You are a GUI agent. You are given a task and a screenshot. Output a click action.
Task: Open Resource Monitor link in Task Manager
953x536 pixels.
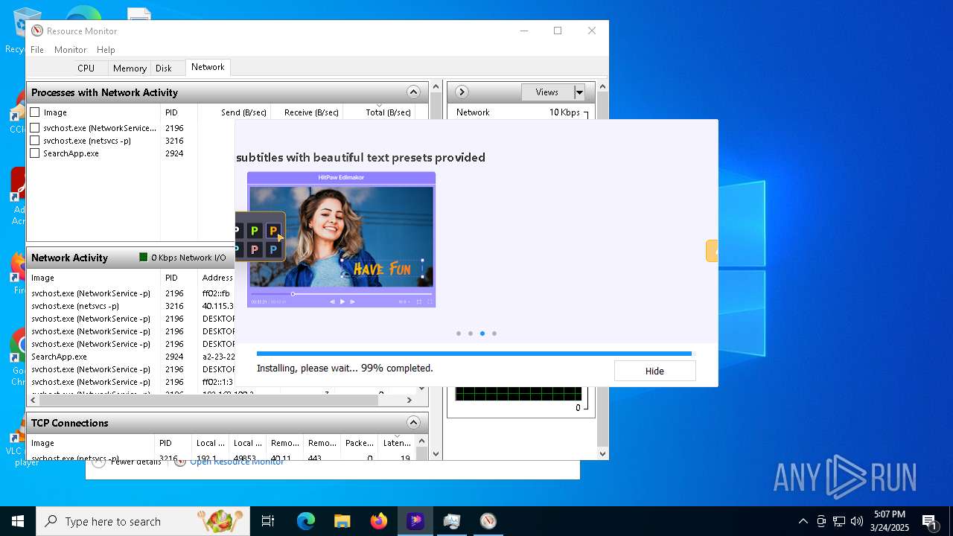tap(237, 462)
